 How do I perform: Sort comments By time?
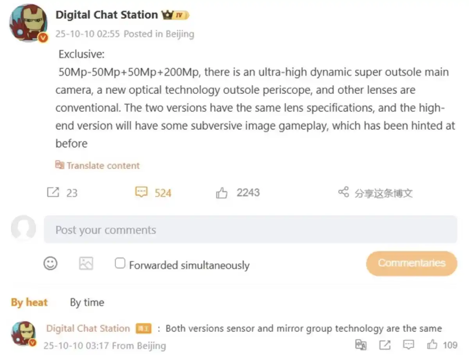click(87, 303)
